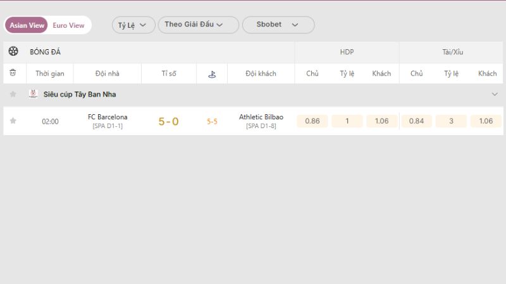Click the PlayStation-style icon column header
Screen dimensions: 506x284
(x=212, y=74)
